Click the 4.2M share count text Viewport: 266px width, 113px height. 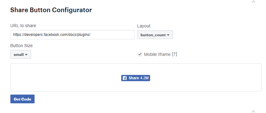144,78
